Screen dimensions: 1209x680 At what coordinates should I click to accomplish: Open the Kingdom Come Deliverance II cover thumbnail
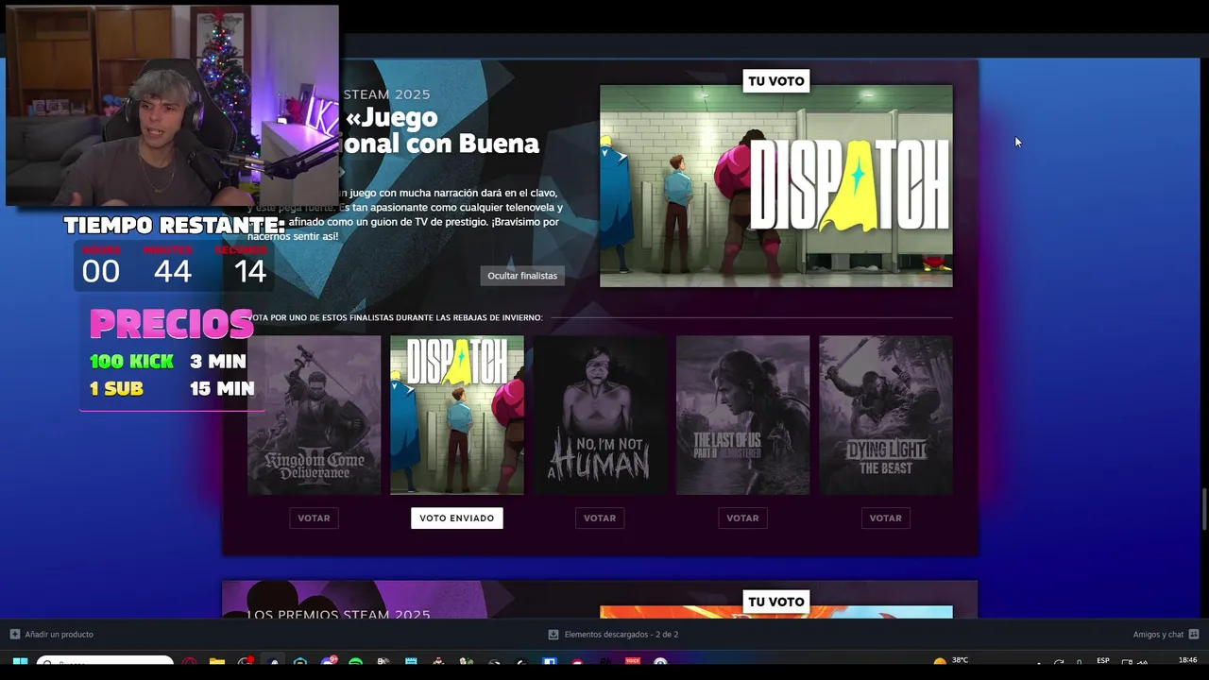[x=314, y=415]
